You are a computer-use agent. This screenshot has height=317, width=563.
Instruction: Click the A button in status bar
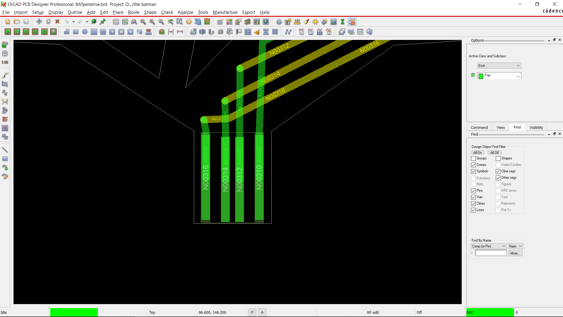coord(262,313)
